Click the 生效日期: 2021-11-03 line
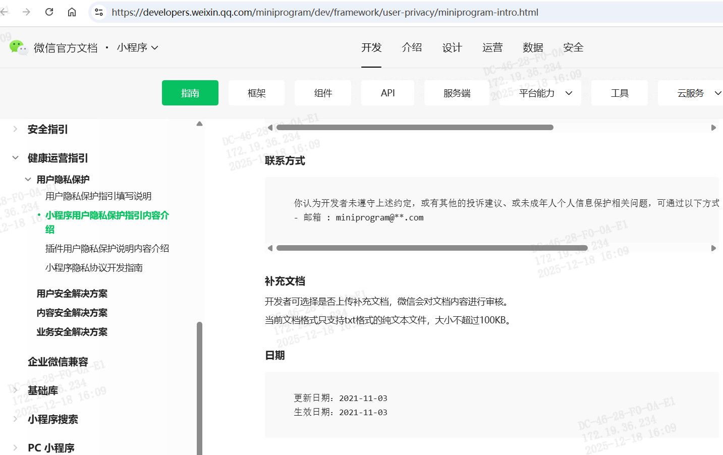This screenshot has height=455, width=723. pos(341,412)
